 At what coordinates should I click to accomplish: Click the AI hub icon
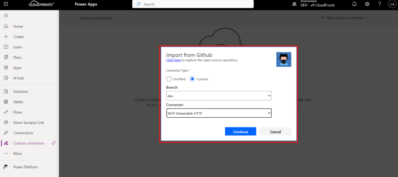click(x=6, y=78)
